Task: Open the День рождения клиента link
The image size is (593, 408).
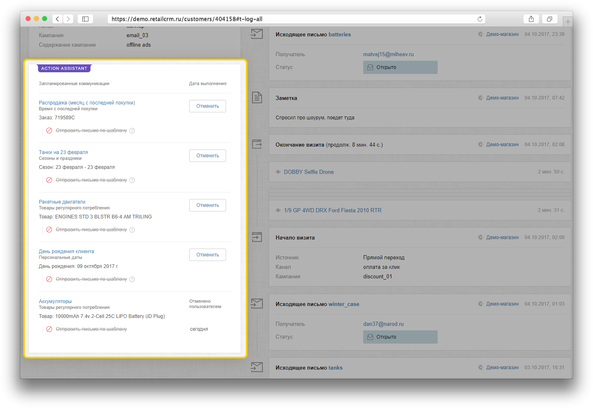Action: pyautogui.click(x=67, y=251)
